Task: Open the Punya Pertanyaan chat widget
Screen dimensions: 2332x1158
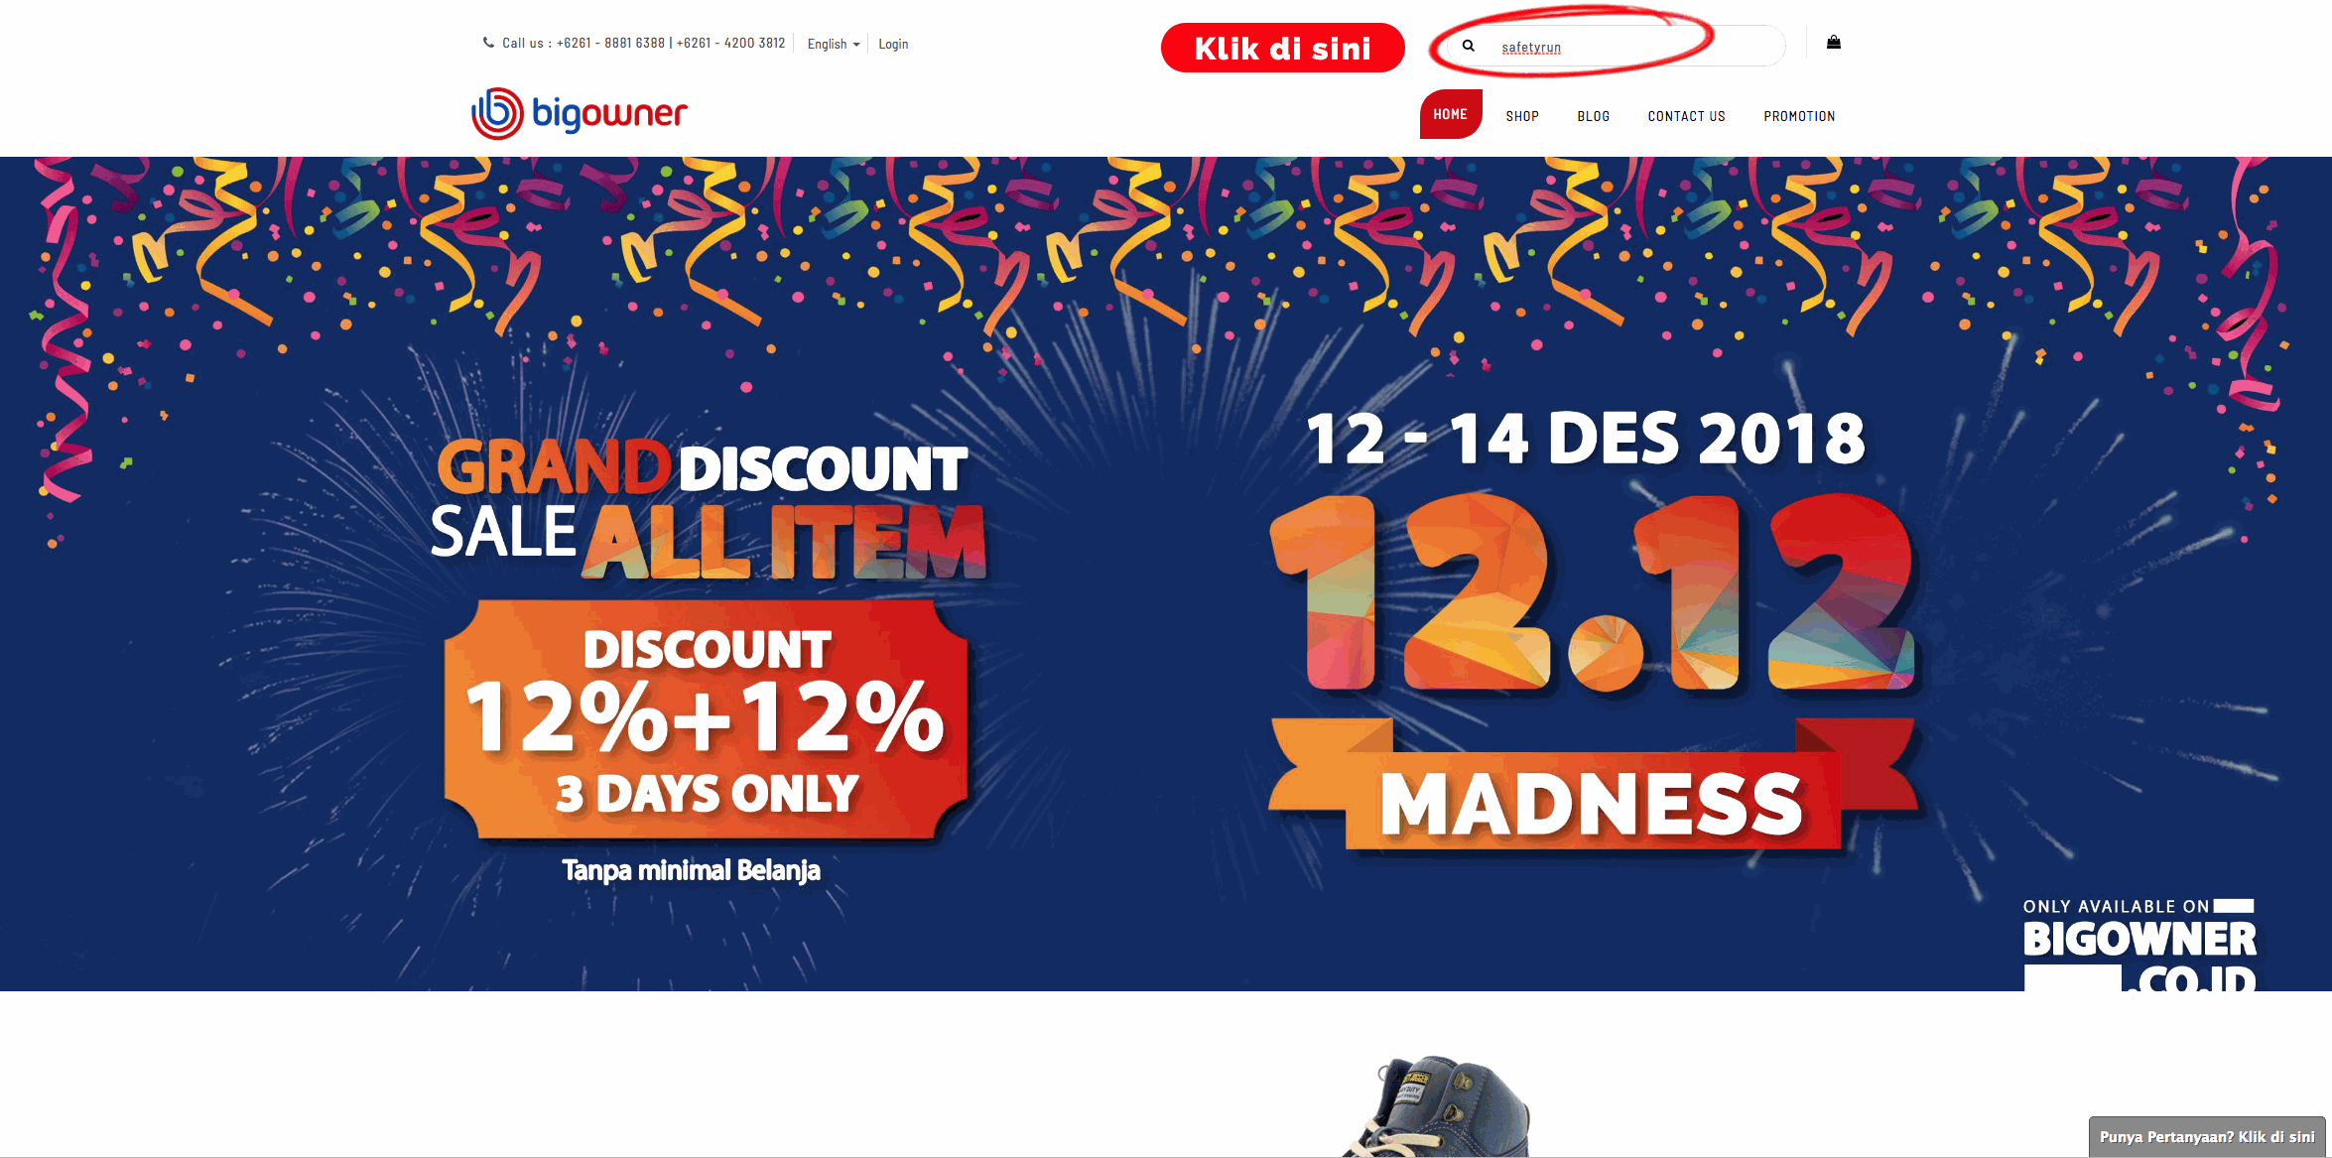Action: [x=2207, y=1136]
